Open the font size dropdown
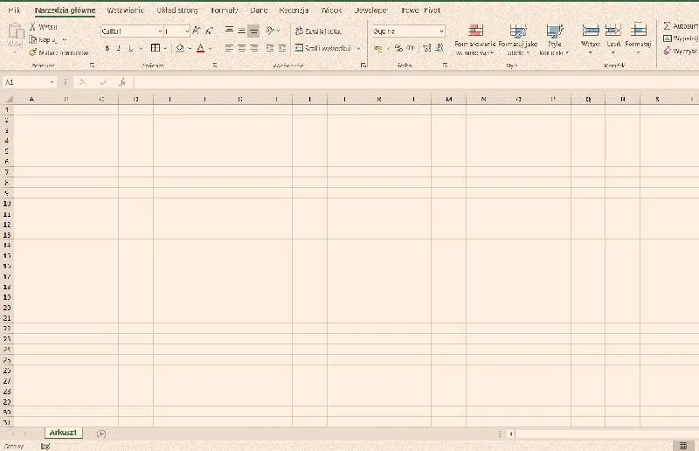This screenshot has width=699, height=451. pyautogui.click(x=187, y=31)
